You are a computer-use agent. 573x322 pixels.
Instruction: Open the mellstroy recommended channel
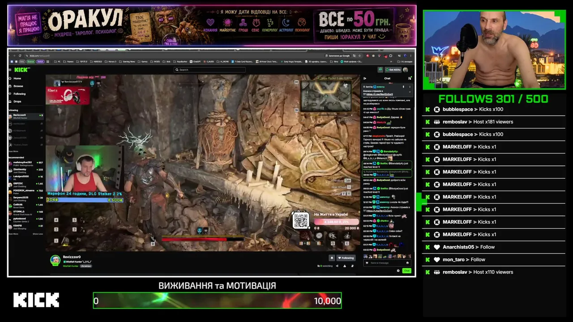tap(26, 163)
